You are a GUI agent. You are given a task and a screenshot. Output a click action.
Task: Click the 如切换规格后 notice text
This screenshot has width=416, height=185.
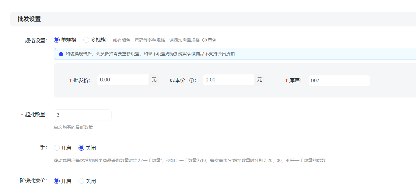[150, 54]
